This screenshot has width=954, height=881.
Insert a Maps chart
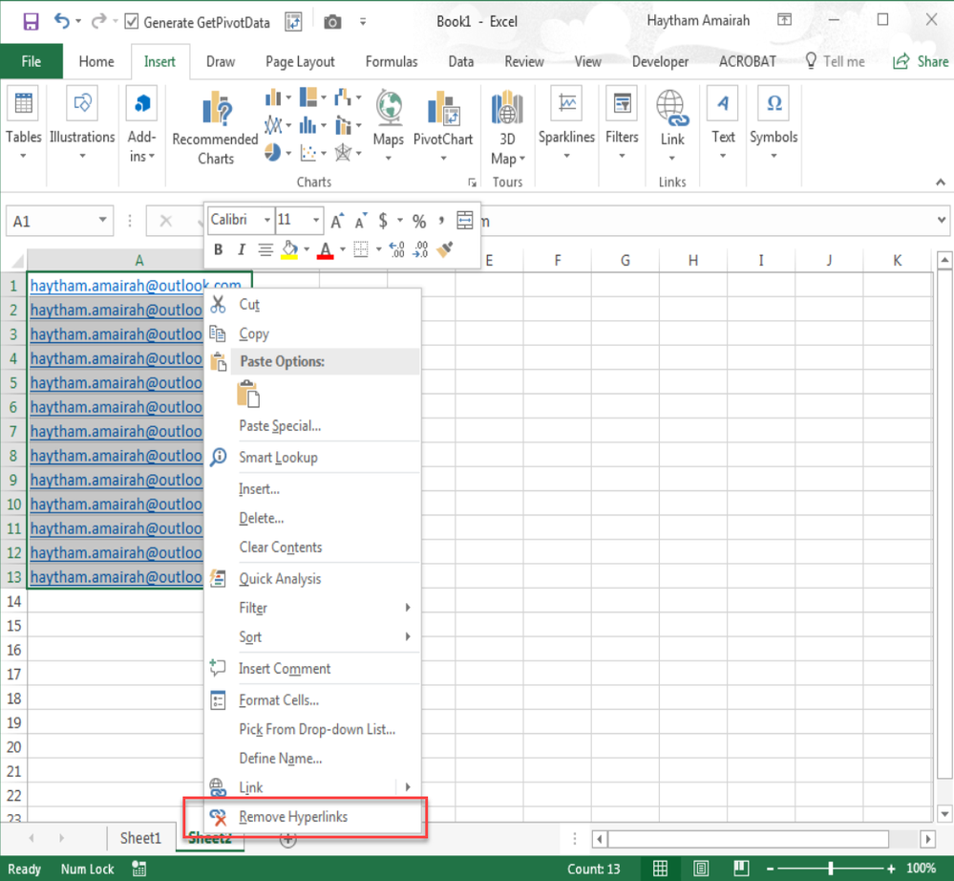coord(388,126)
